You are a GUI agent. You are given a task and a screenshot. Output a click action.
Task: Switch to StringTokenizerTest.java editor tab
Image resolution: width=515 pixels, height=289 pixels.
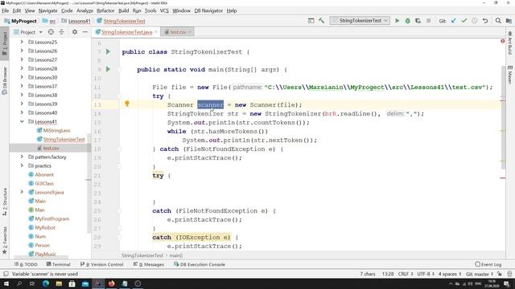pyautogui.click(x=126, y=32)
